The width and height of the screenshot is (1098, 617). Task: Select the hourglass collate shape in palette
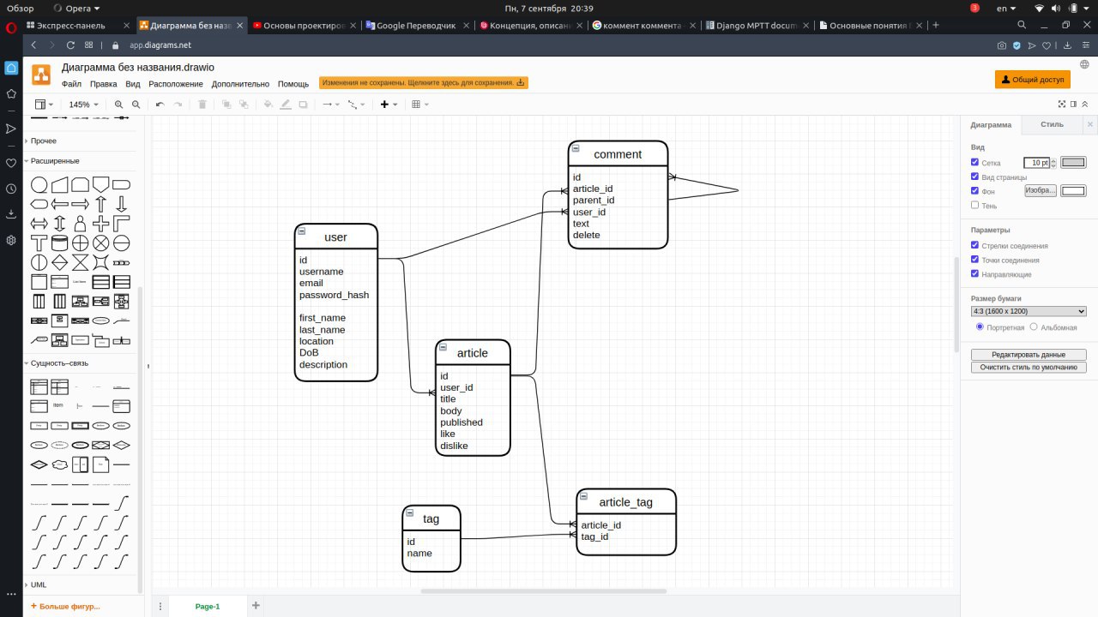click(80, 262)
